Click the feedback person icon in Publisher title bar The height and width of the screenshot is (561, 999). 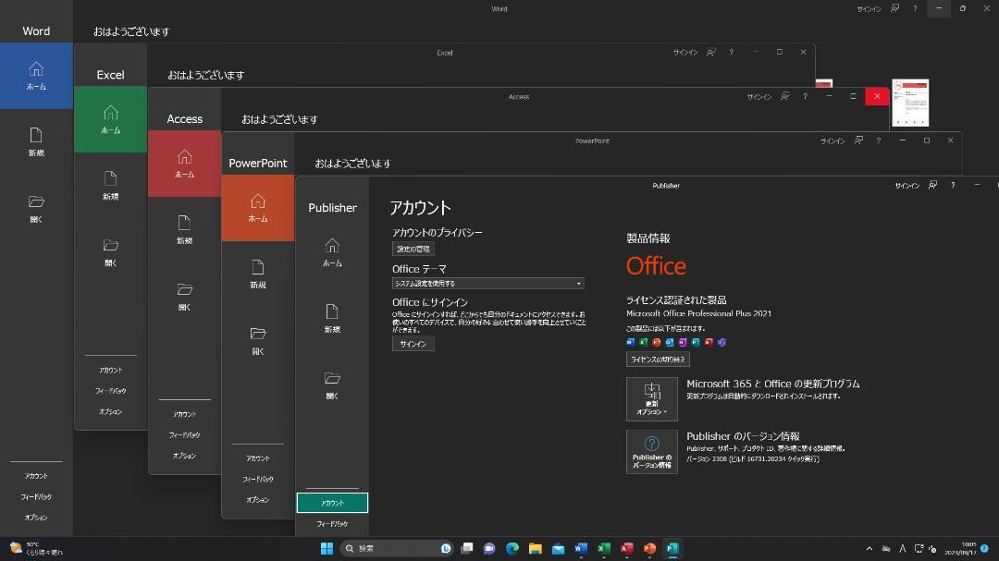[932, 185]
